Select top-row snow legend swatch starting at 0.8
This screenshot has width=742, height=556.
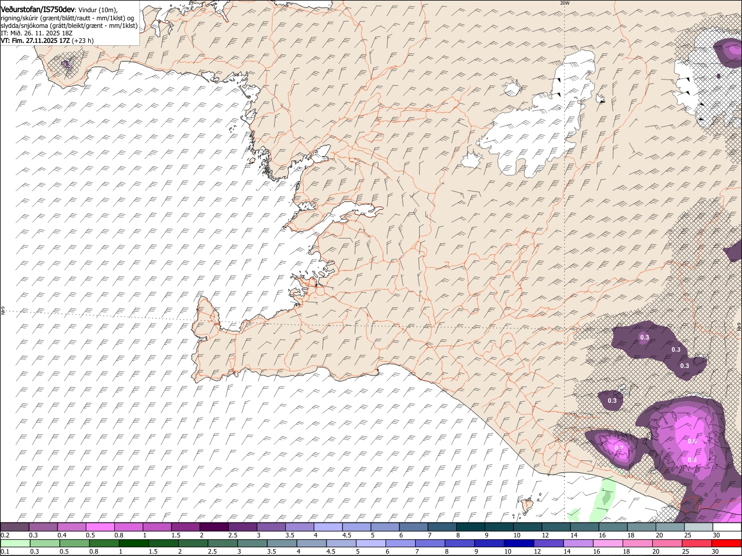128,527
